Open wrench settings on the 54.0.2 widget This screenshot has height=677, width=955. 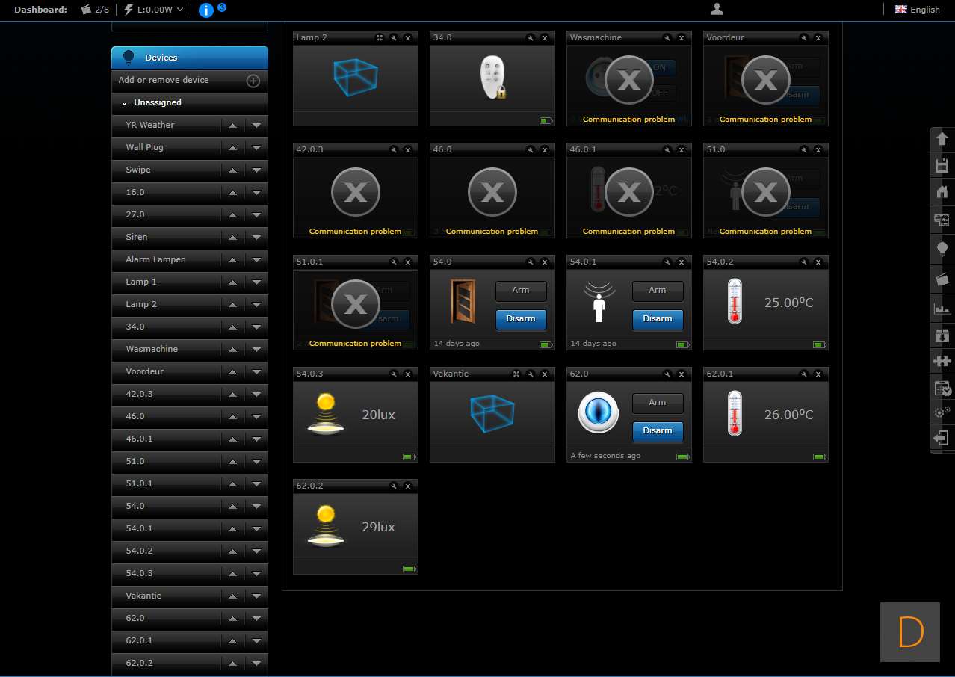[x=804, y=262]
